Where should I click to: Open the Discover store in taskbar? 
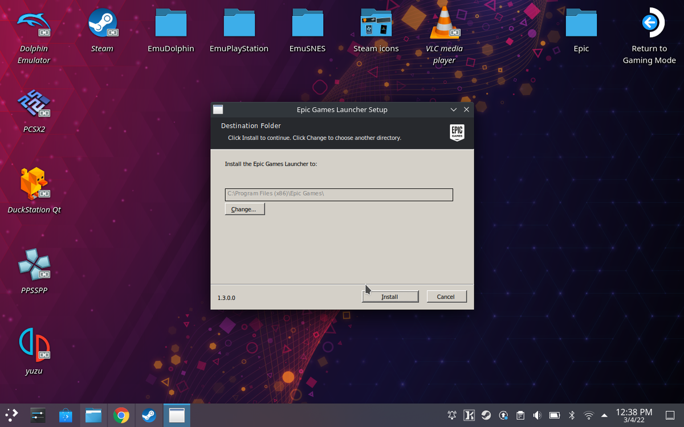point(66,416)
